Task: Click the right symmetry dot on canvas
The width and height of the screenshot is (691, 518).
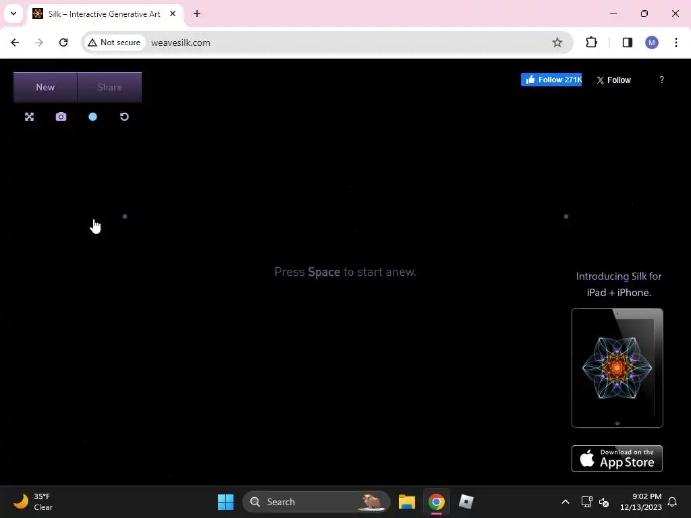Action: click(566, 217)
